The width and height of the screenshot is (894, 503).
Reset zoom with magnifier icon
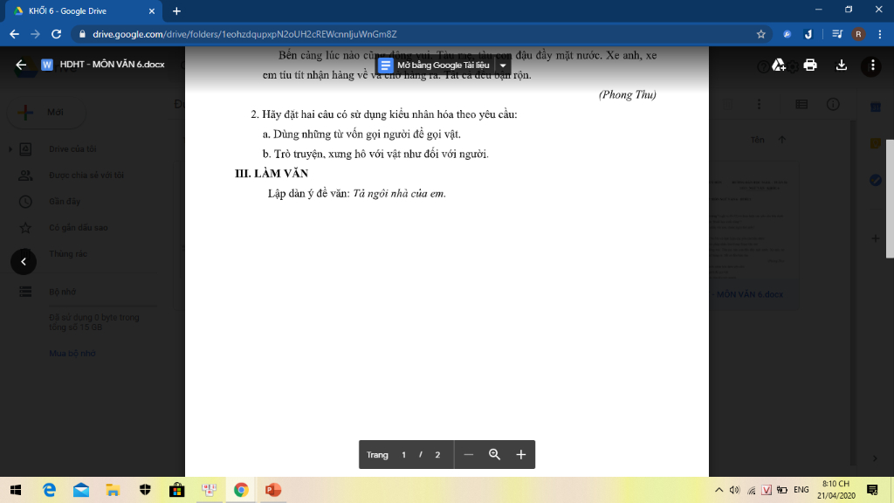494,454
